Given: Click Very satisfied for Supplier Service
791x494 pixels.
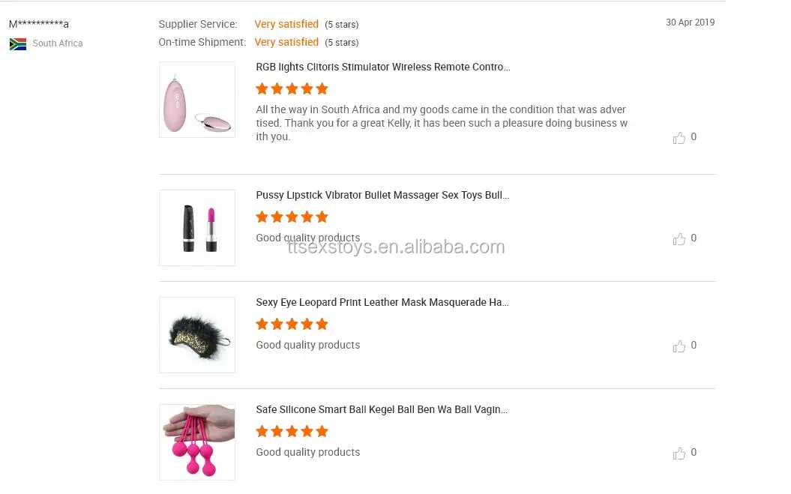Looking at the screenshot, I should pos(286,24).
